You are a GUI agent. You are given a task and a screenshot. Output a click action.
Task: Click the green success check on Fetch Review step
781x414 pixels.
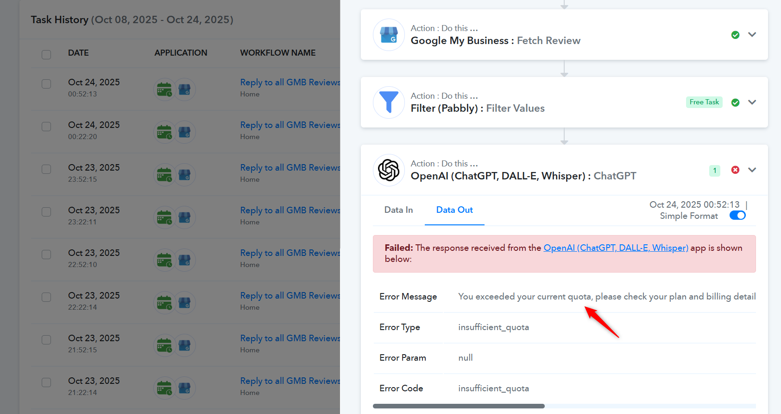[x=735, y=35]
